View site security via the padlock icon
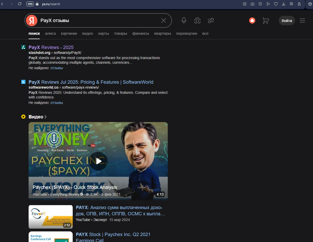 pos(37,4)
